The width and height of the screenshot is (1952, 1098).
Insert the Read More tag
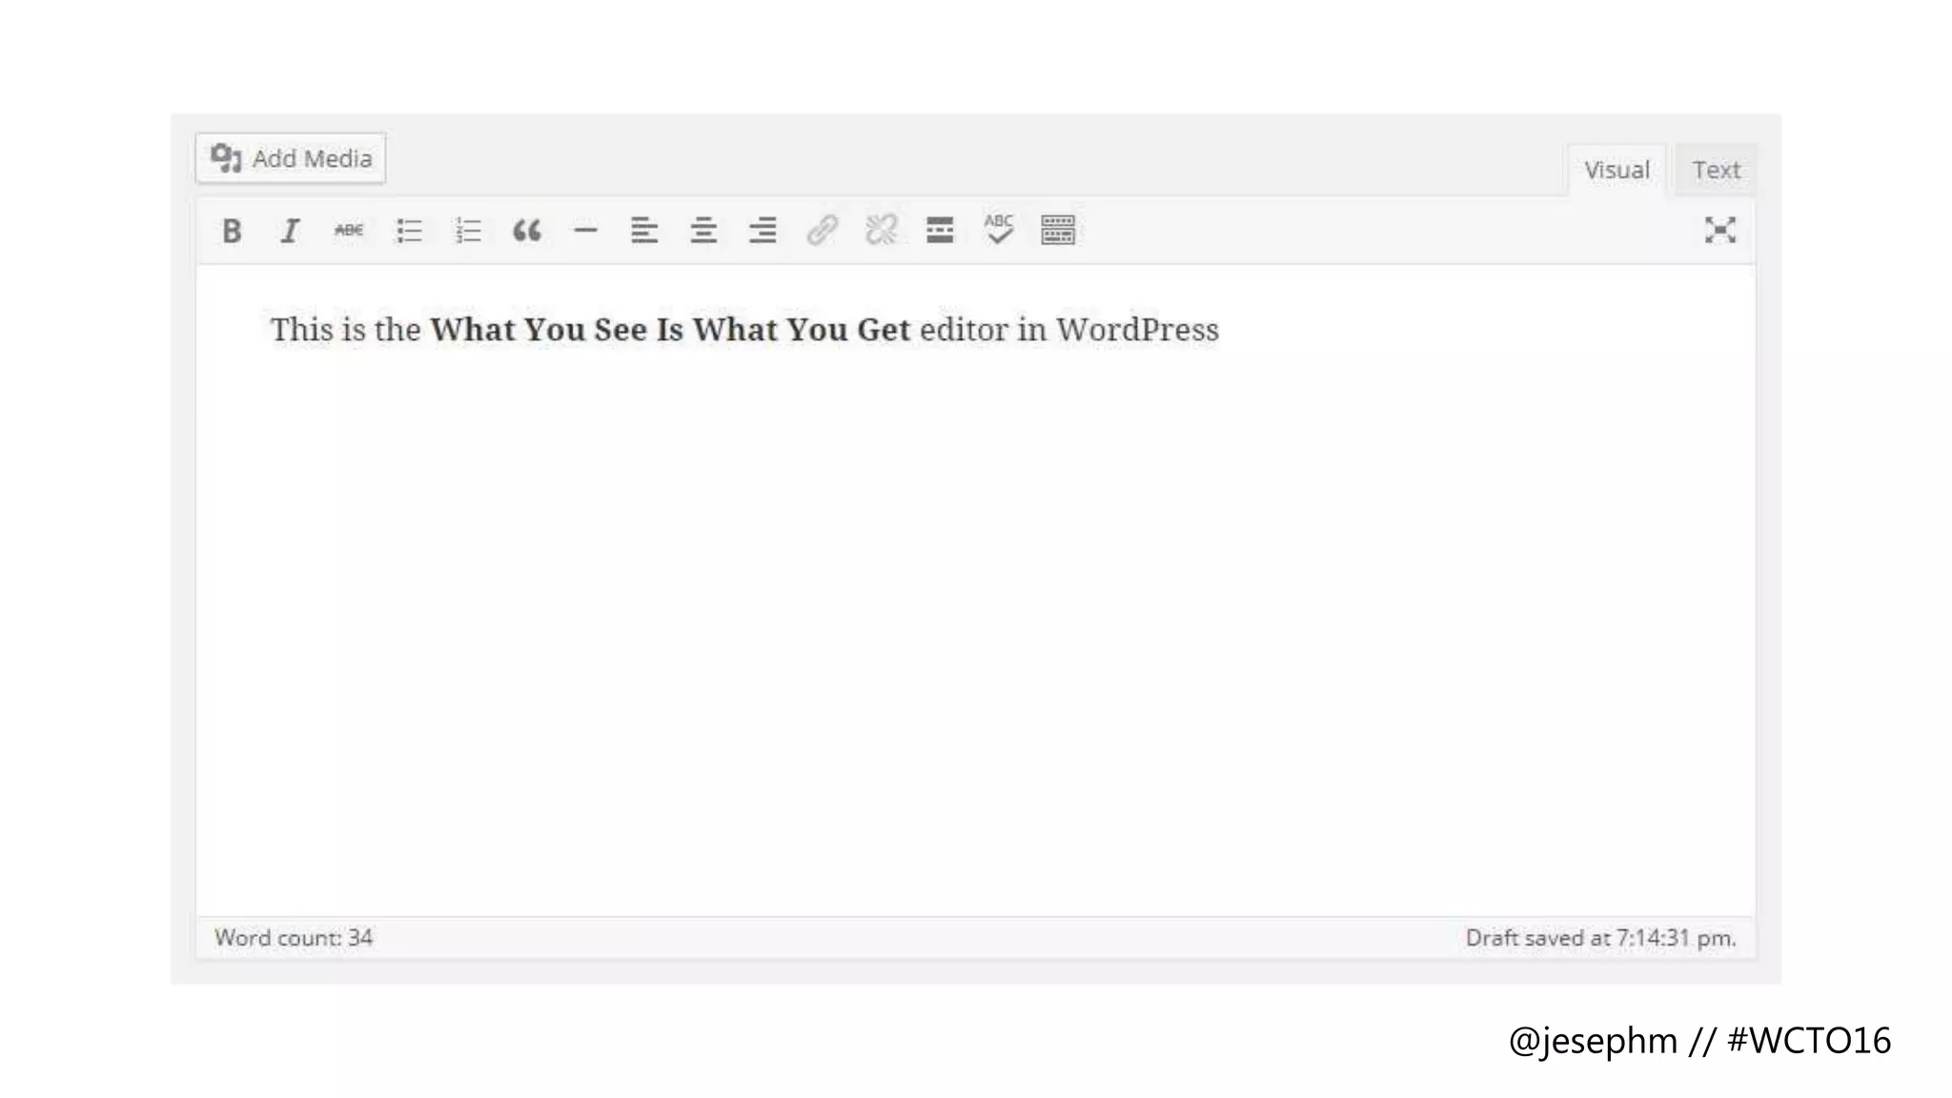[940, 231]
